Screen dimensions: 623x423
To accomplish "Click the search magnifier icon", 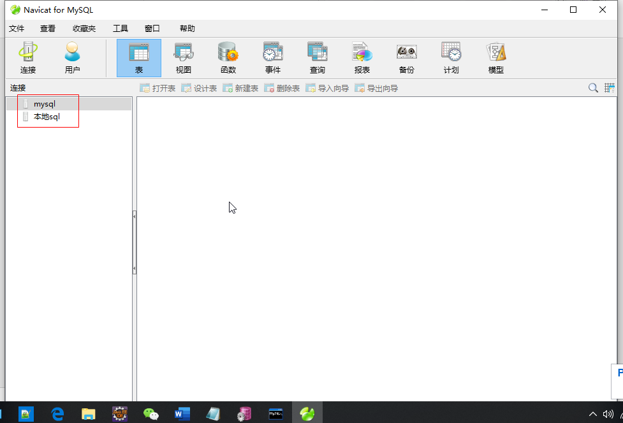I will 593,88.
